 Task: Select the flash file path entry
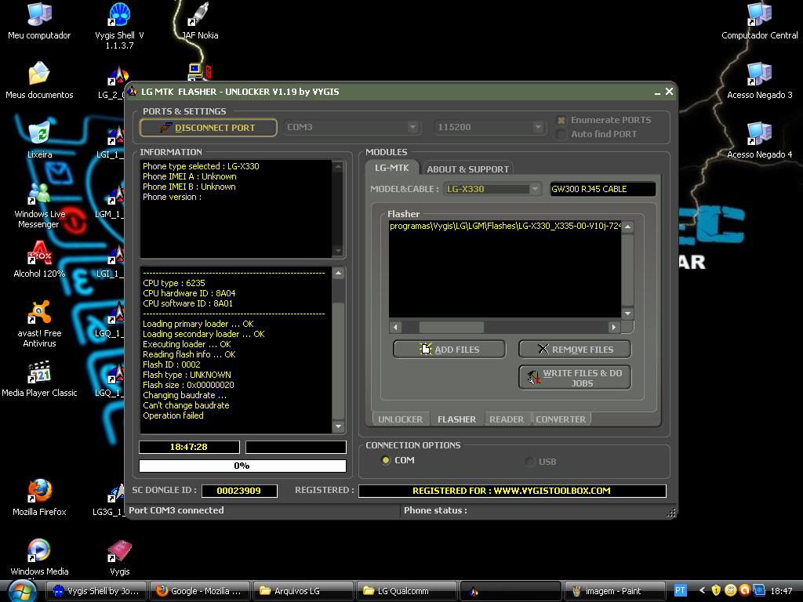point(506,226)
